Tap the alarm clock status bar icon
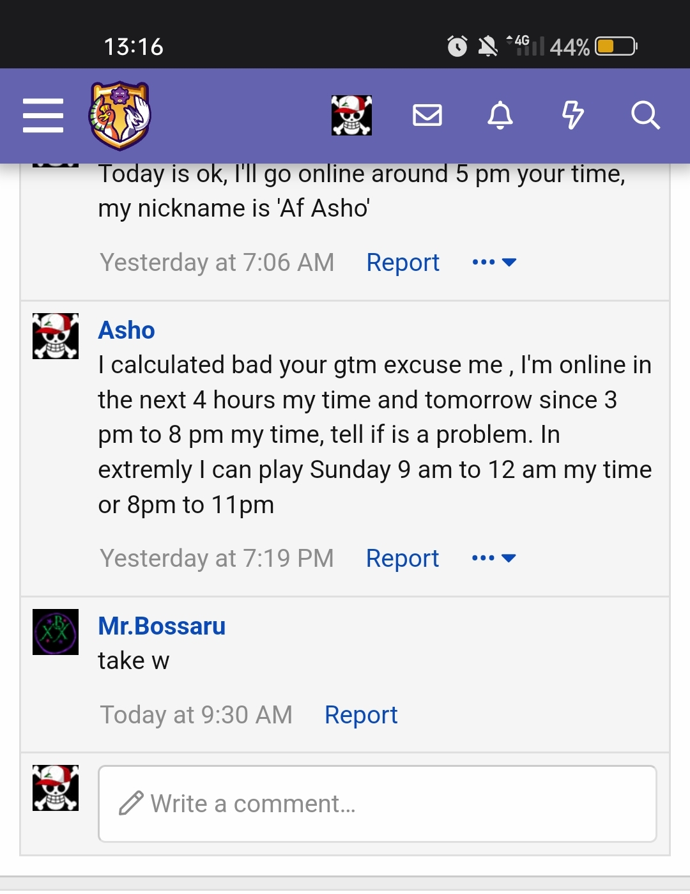 pyautogui.click(x=457, y=47)
